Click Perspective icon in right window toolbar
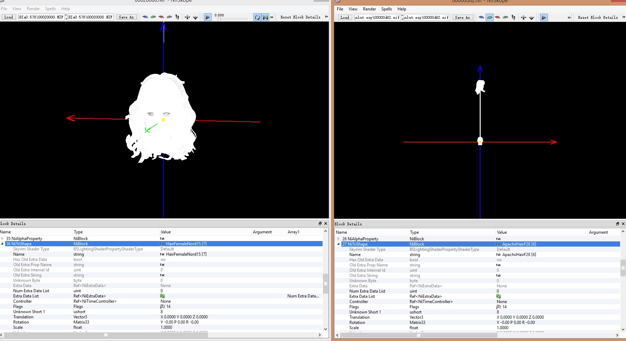 (532, 17)
